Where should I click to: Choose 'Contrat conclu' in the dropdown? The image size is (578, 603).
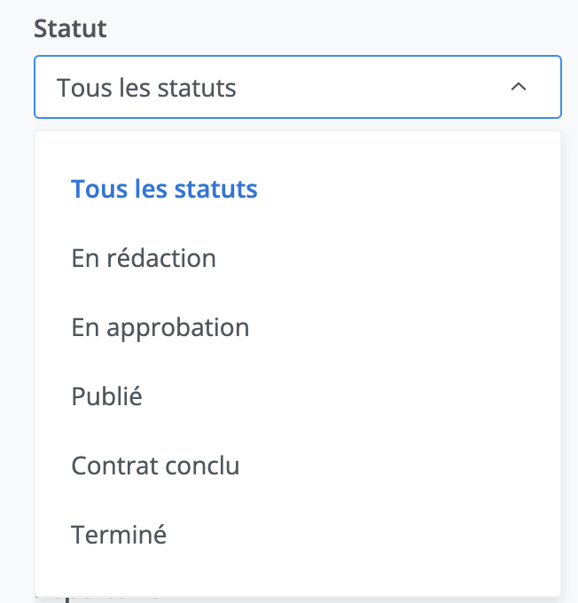click(x=155, y=466)
